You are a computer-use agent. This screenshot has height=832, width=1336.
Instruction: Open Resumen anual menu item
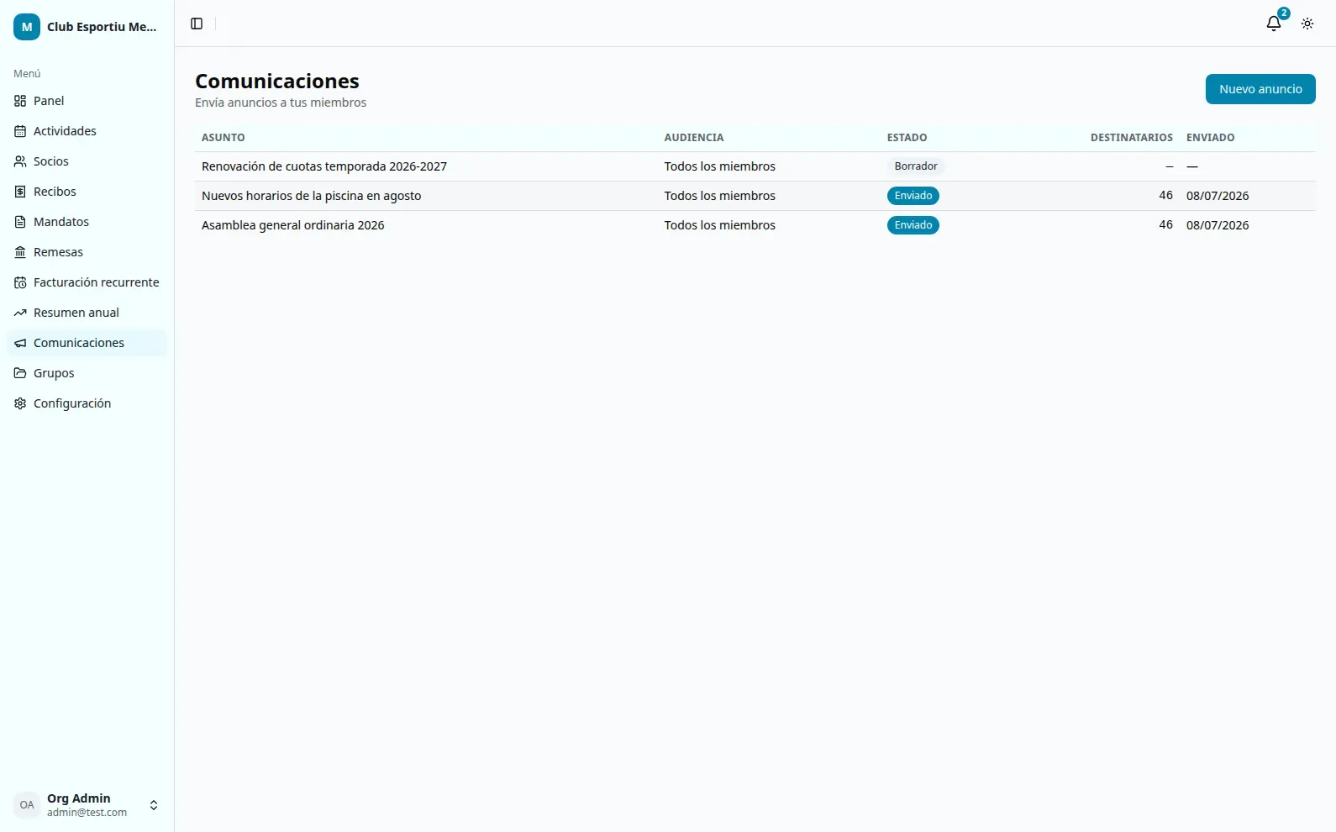pyautogui.click(x=87, y=313)
